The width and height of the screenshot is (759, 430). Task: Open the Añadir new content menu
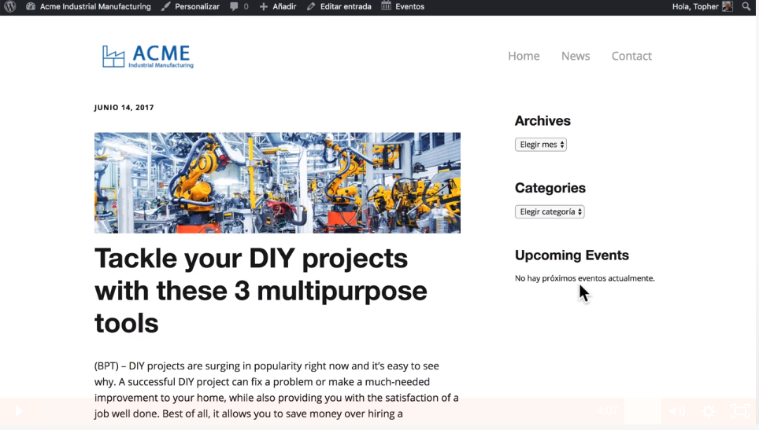pyautogui.click(x=278, y=7)
